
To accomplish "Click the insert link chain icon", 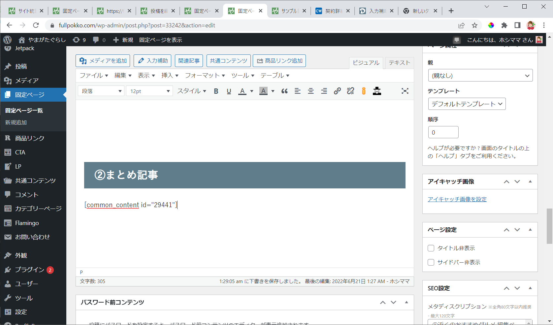I will point(337,91).
